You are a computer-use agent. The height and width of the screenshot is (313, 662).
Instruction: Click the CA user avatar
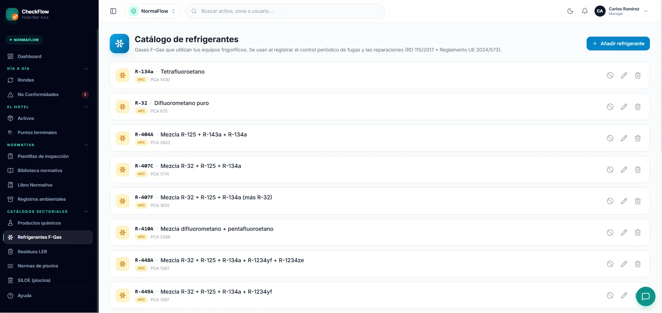click(600, 11)
